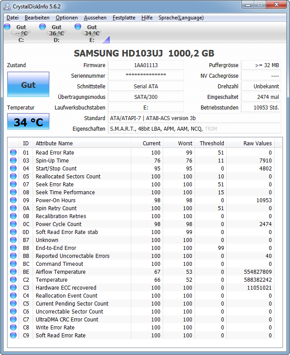Select drive D: status orb
This screenshot has height=355, width=290.
42,26
